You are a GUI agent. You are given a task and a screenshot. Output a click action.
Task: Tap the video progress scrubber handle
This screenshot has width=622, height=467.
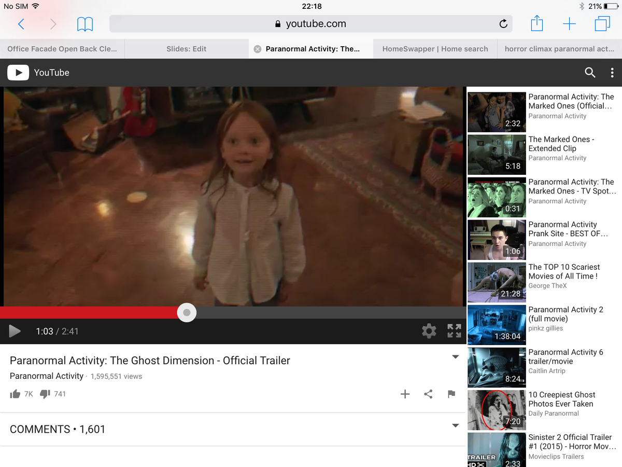pos(187,312)
